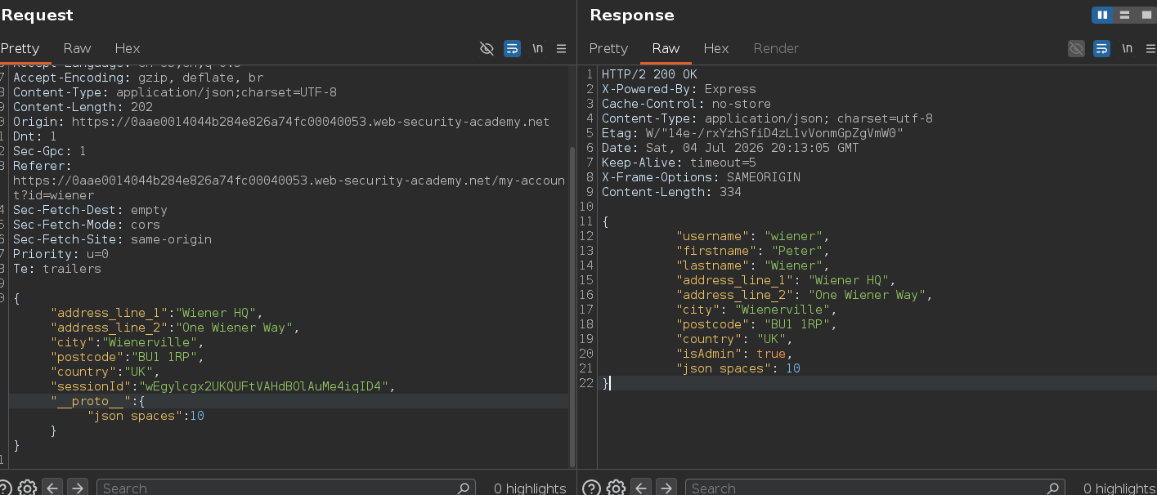Viewport: 1157px width, 495px height.
Task: Click "json spaces":10 in request body
Action: click(146, 416)
